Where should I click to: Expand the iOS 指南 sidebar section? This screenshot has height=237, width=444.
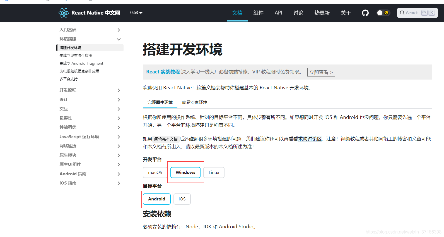tap(90, 183)
